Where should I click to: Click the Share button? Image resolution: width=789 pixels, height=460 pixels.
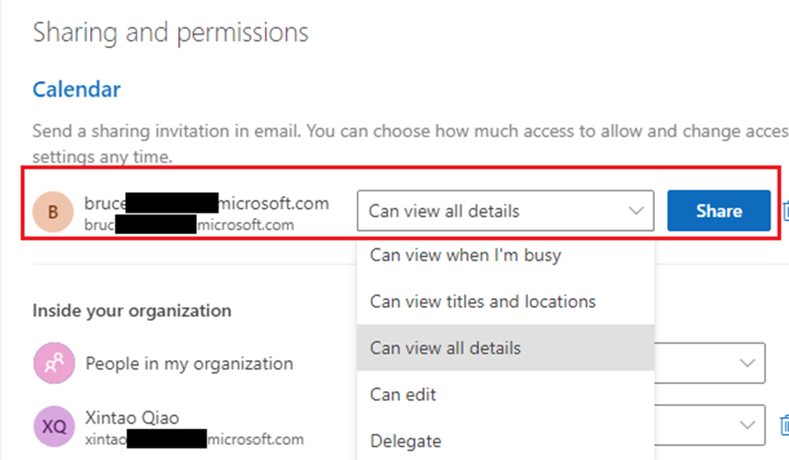click(x=719, y=211)
